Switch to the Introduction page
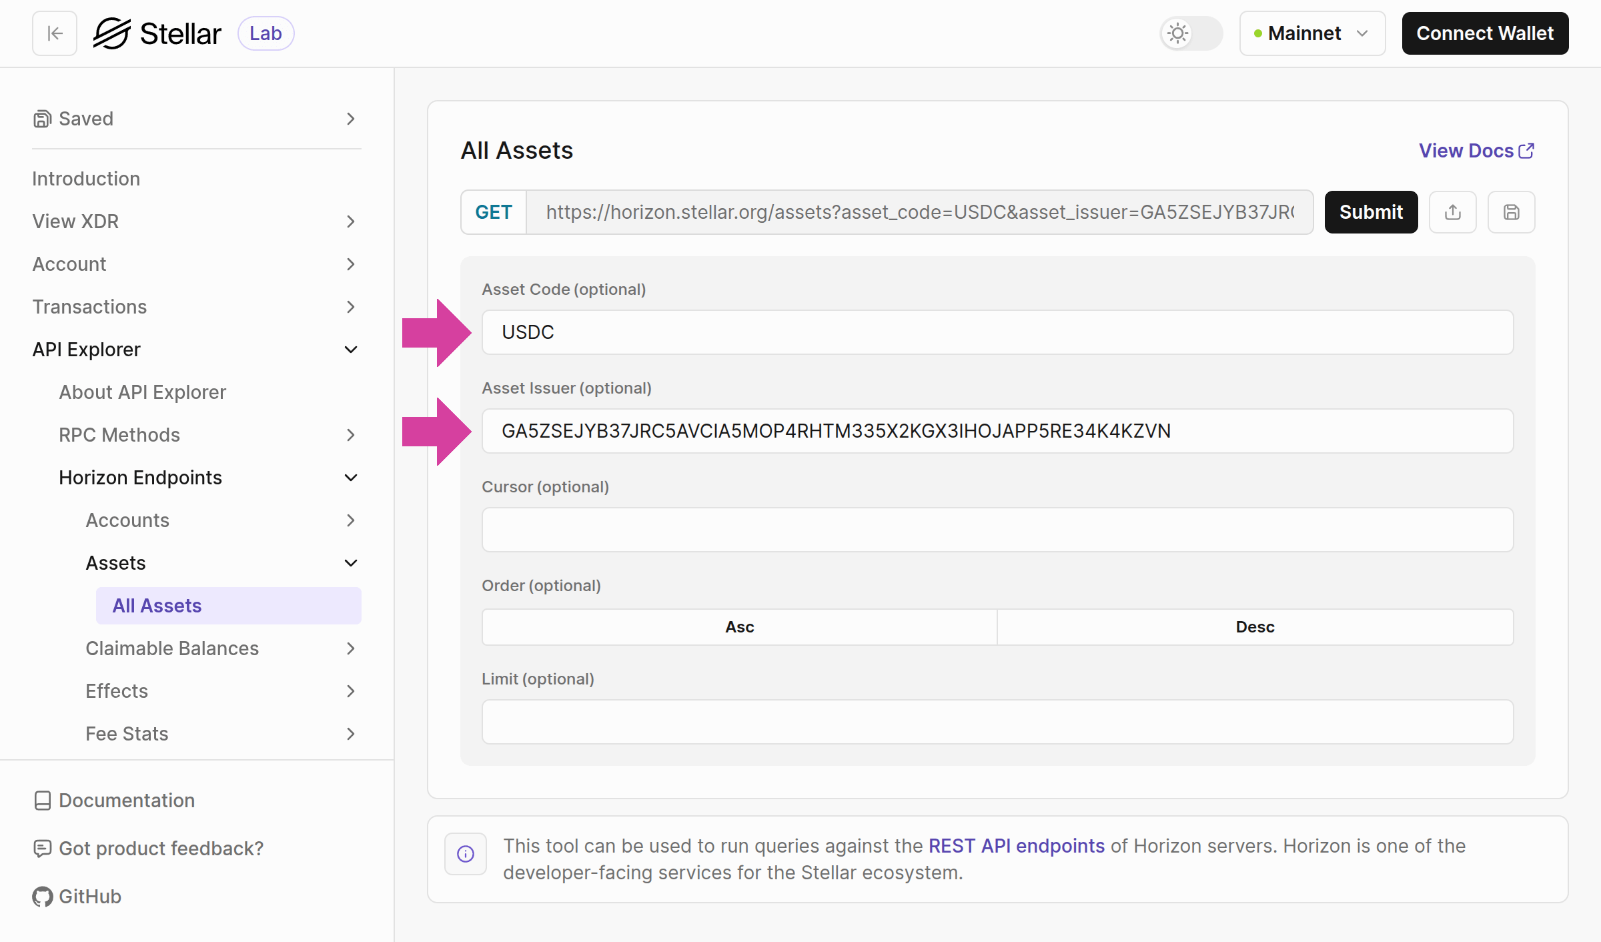Image resolution: width=1601 pixels, height=942 pixels. 85,178
